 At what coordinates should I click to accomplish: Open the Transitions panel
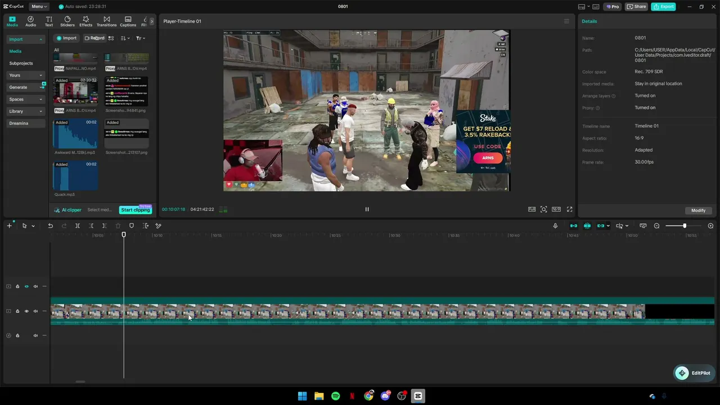click(106, 21)
